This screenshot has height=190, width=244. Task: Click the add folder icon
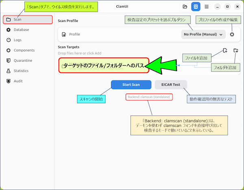pos(236,50)
